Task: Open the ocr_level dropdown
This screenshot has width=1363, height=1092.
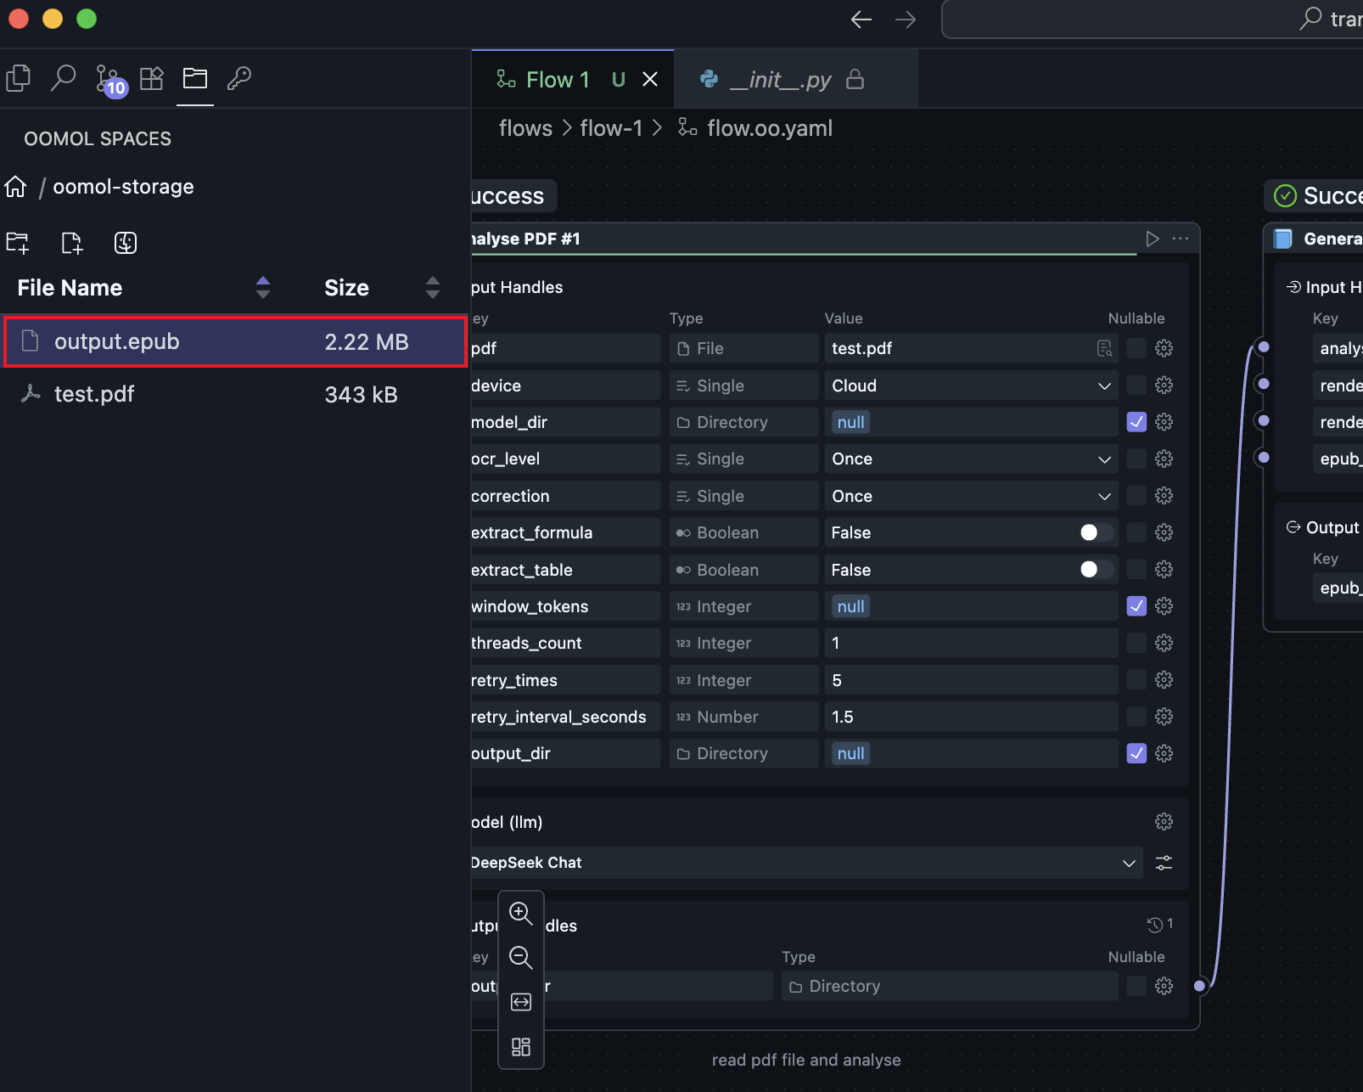Action: click(970, 459)
